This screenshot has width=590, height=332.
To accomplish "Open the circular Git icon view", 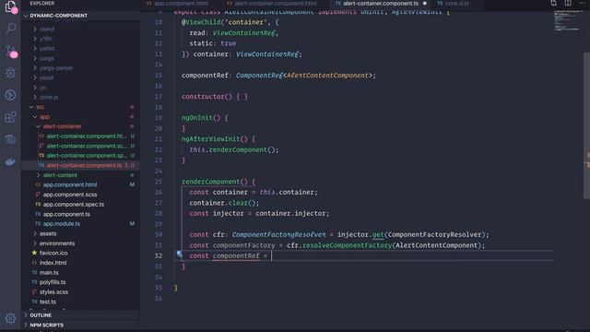I will [10, 95].
